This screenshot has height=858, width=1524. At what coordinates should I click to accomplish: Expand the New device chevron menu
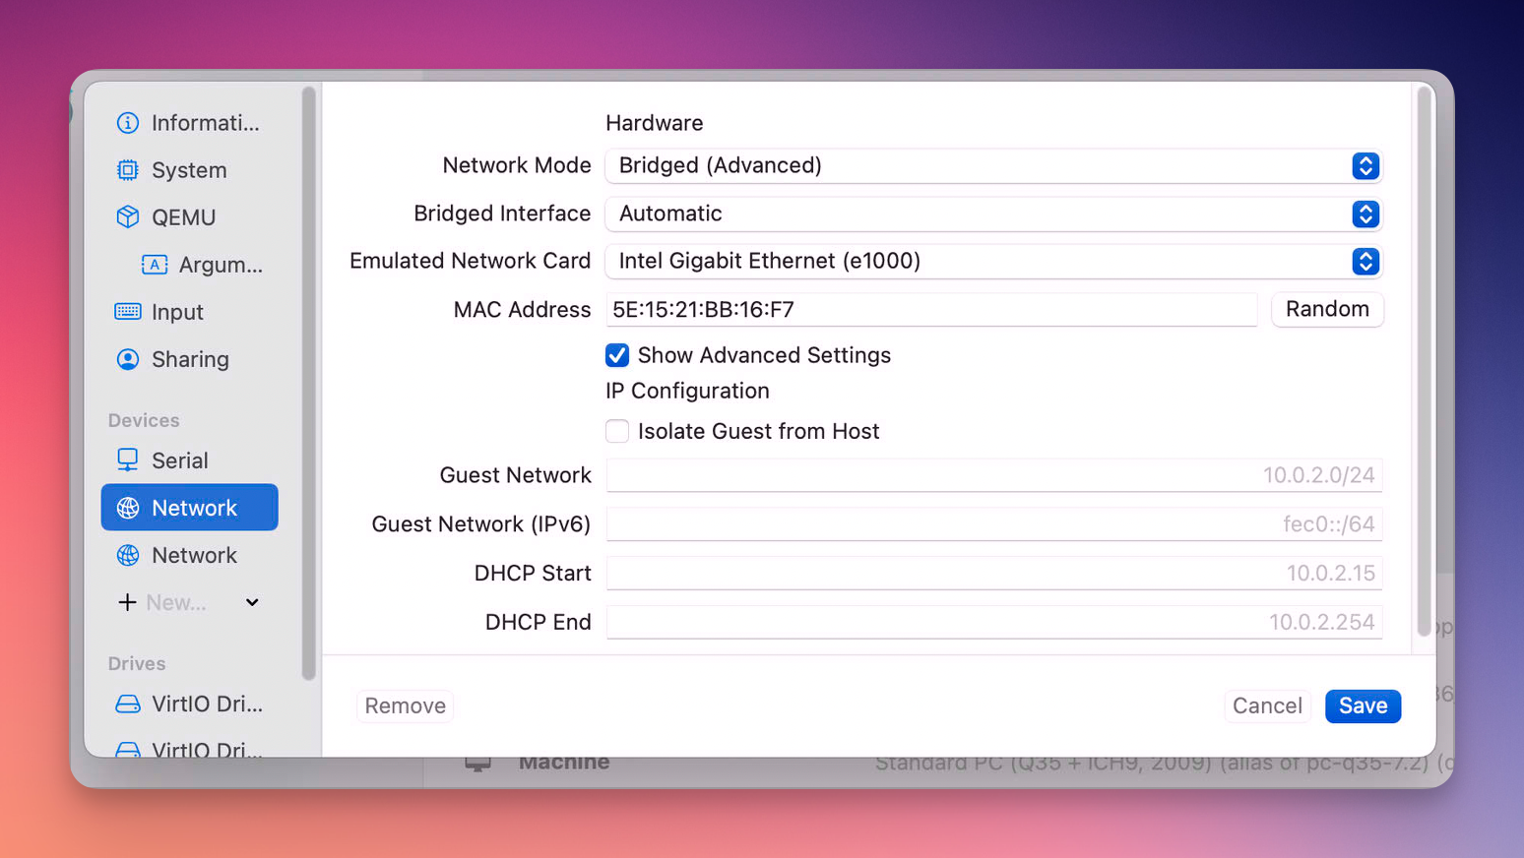[x=252, y=602]
